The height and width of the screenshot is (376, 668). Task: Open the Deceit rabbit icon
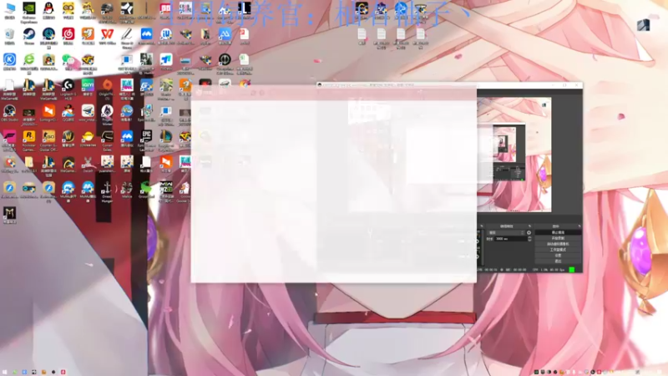(88, 164)
